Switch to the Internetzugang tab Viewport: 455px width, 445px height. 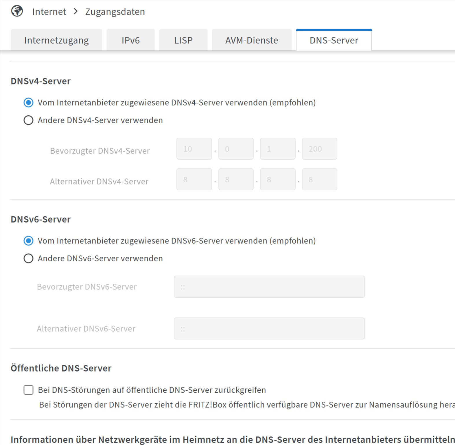click(56, 40)
